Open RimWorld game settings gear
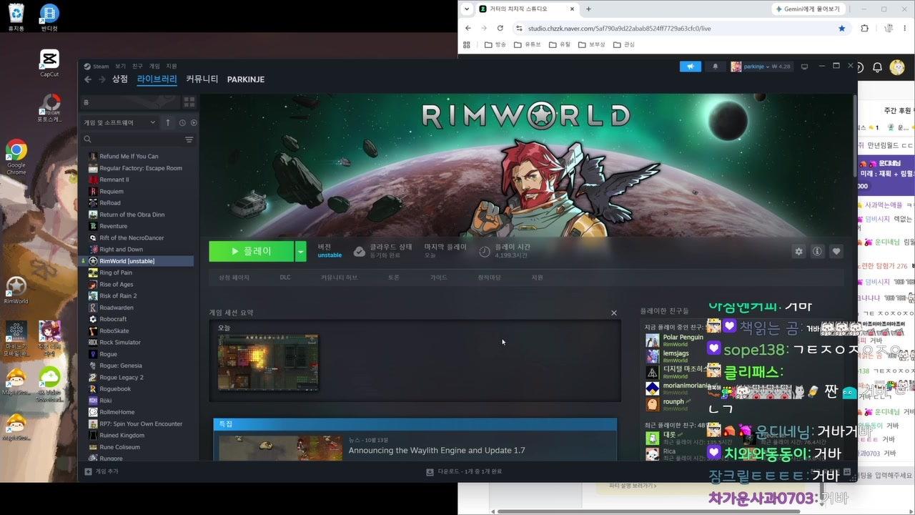This screenshot has height=515, width=915. (x=798, y=251)
